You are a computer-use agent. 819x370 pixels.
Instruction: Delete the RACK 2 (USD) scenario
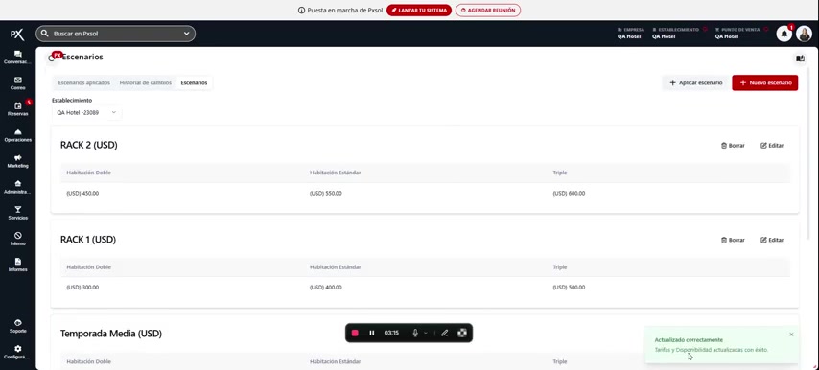pyautogui.click(x=733, y=146)
